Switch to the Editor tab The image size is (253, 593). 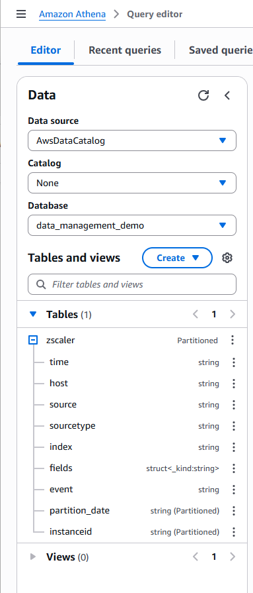(x=46, y=50)
